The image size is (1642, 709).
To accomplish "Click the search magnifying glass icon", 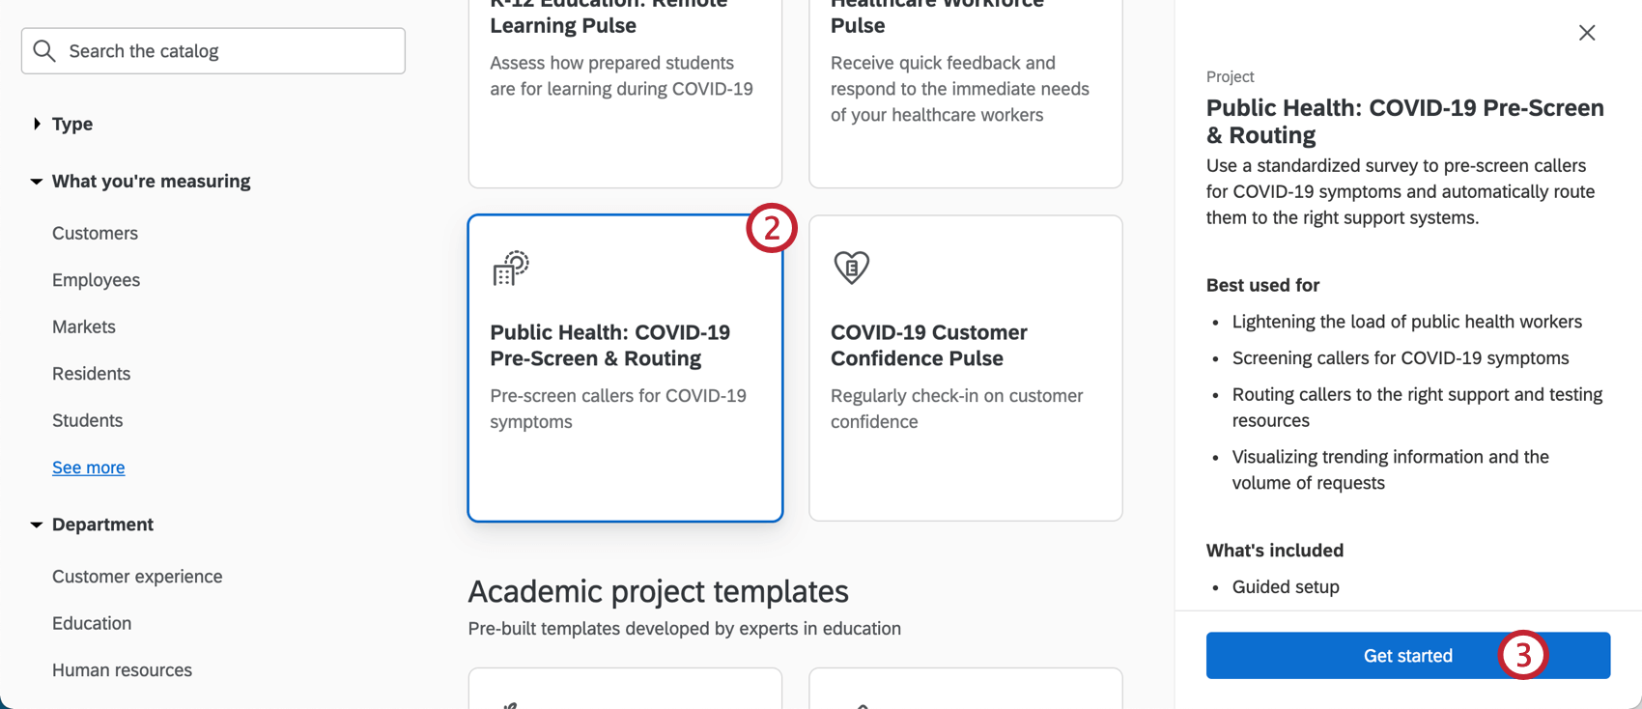I will pos(44,50).
